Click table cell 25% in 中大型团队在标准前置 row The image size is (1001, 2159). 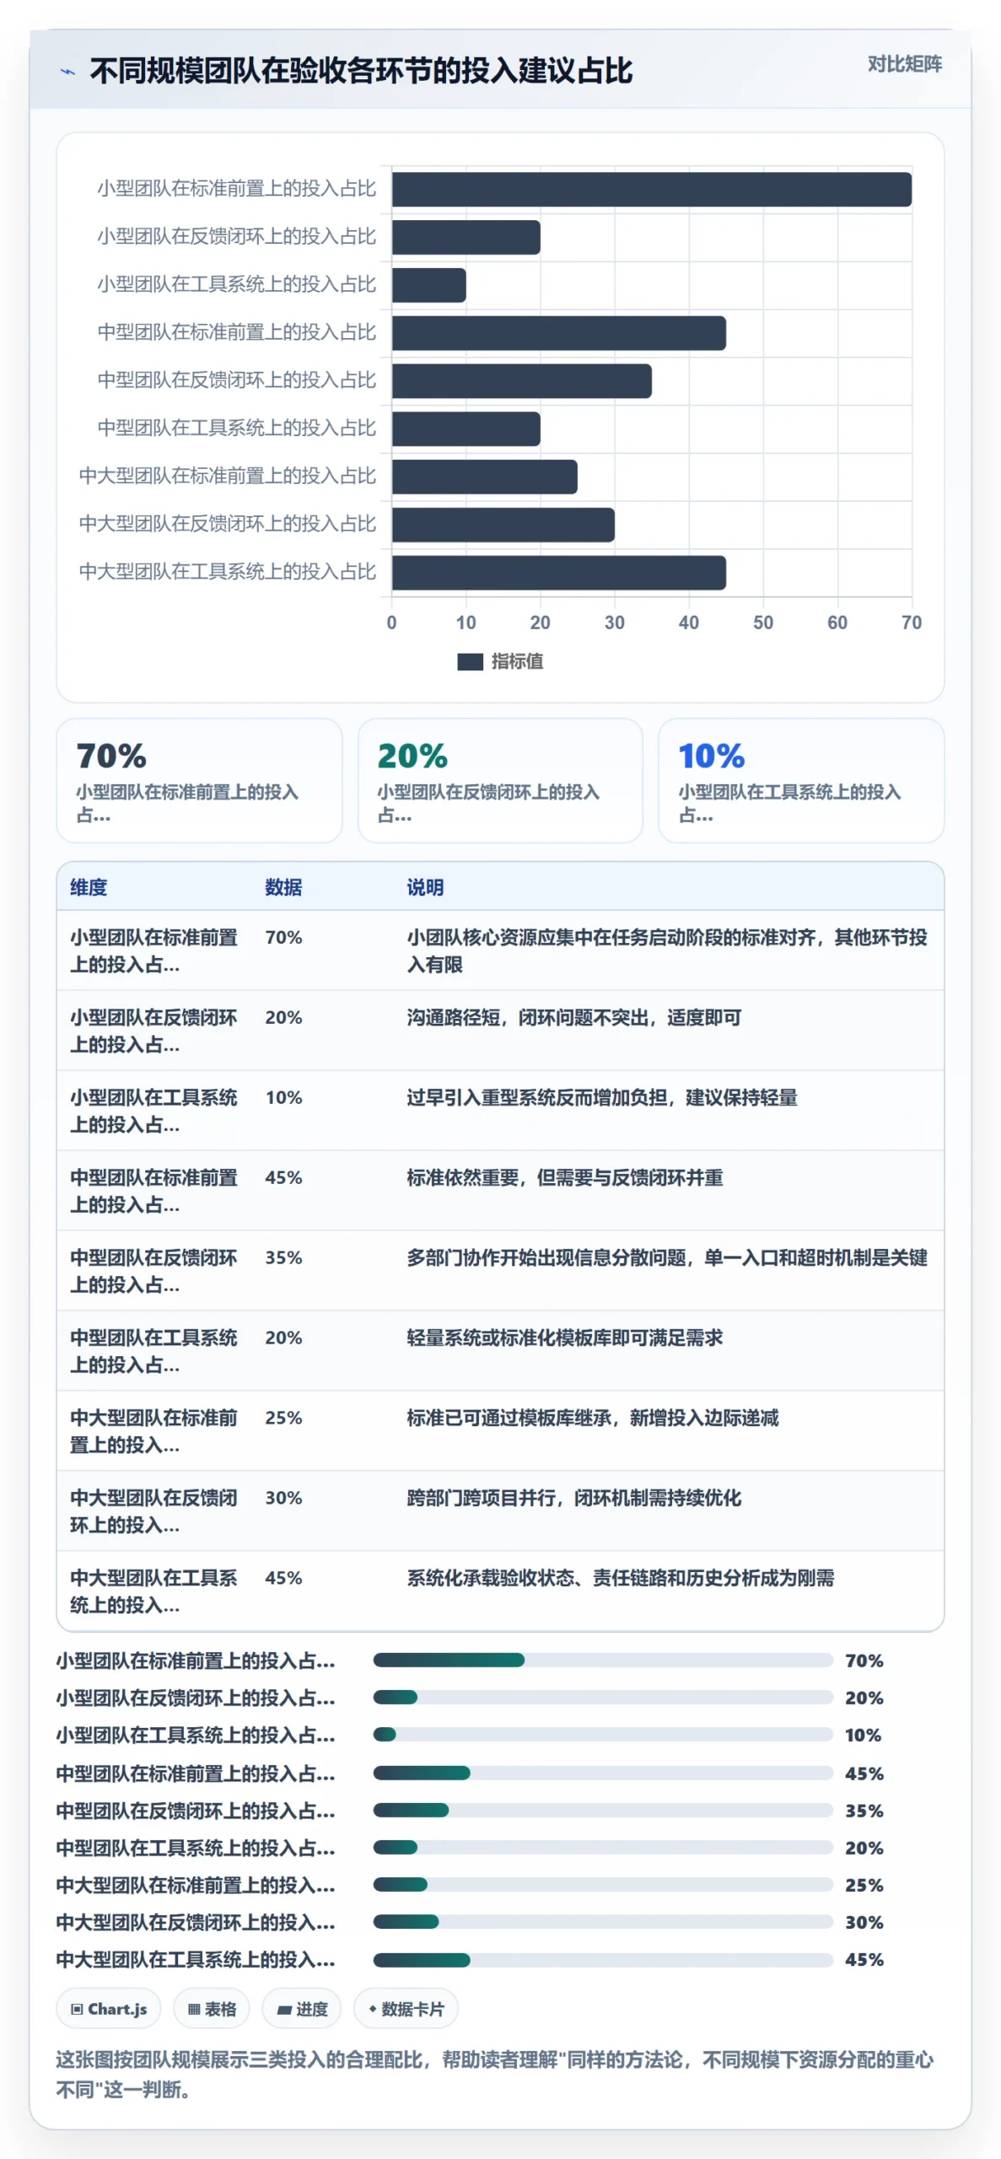click(283, 1418)
